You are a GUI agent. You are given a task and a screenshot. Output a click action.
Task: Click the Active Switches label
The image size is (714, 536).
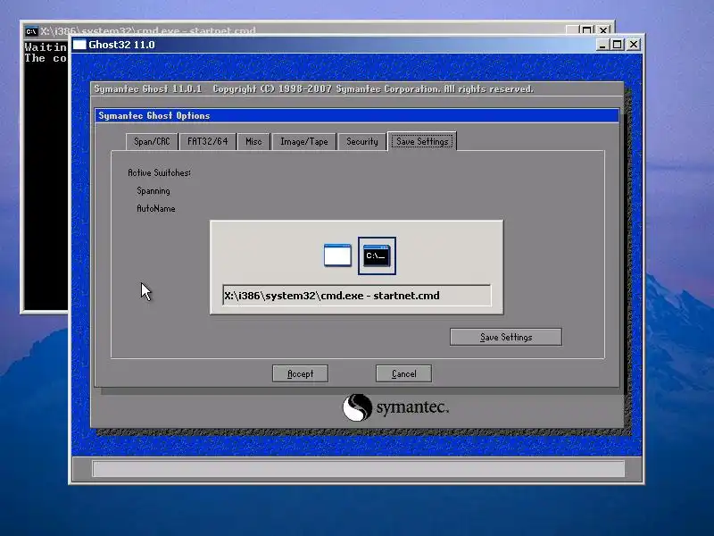pos(159,172)
